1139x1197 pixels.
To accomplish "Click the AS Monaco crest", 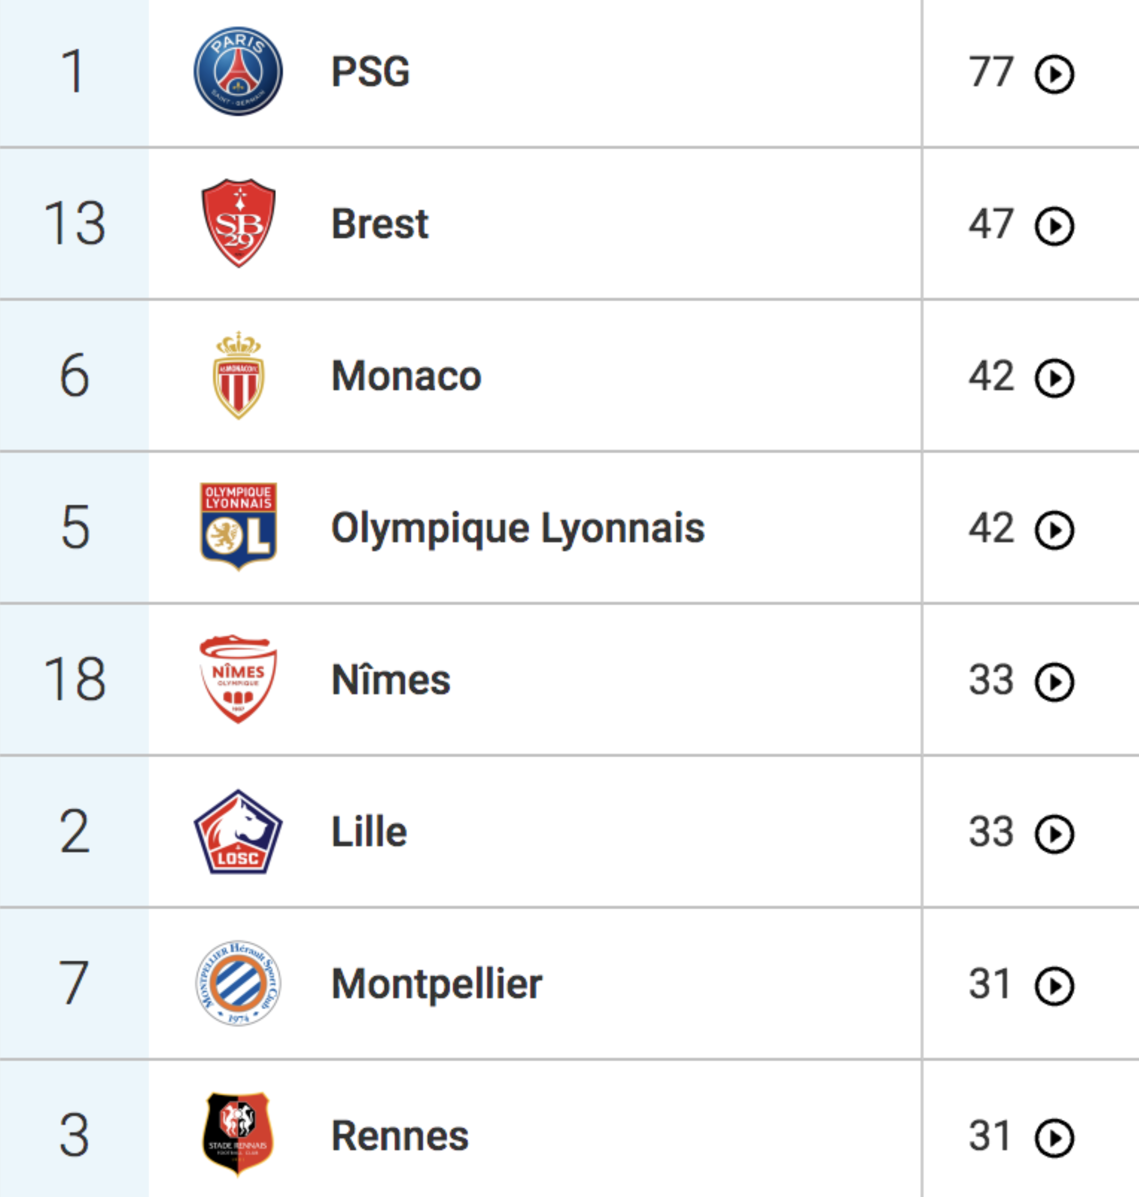I will click(238, 375).
